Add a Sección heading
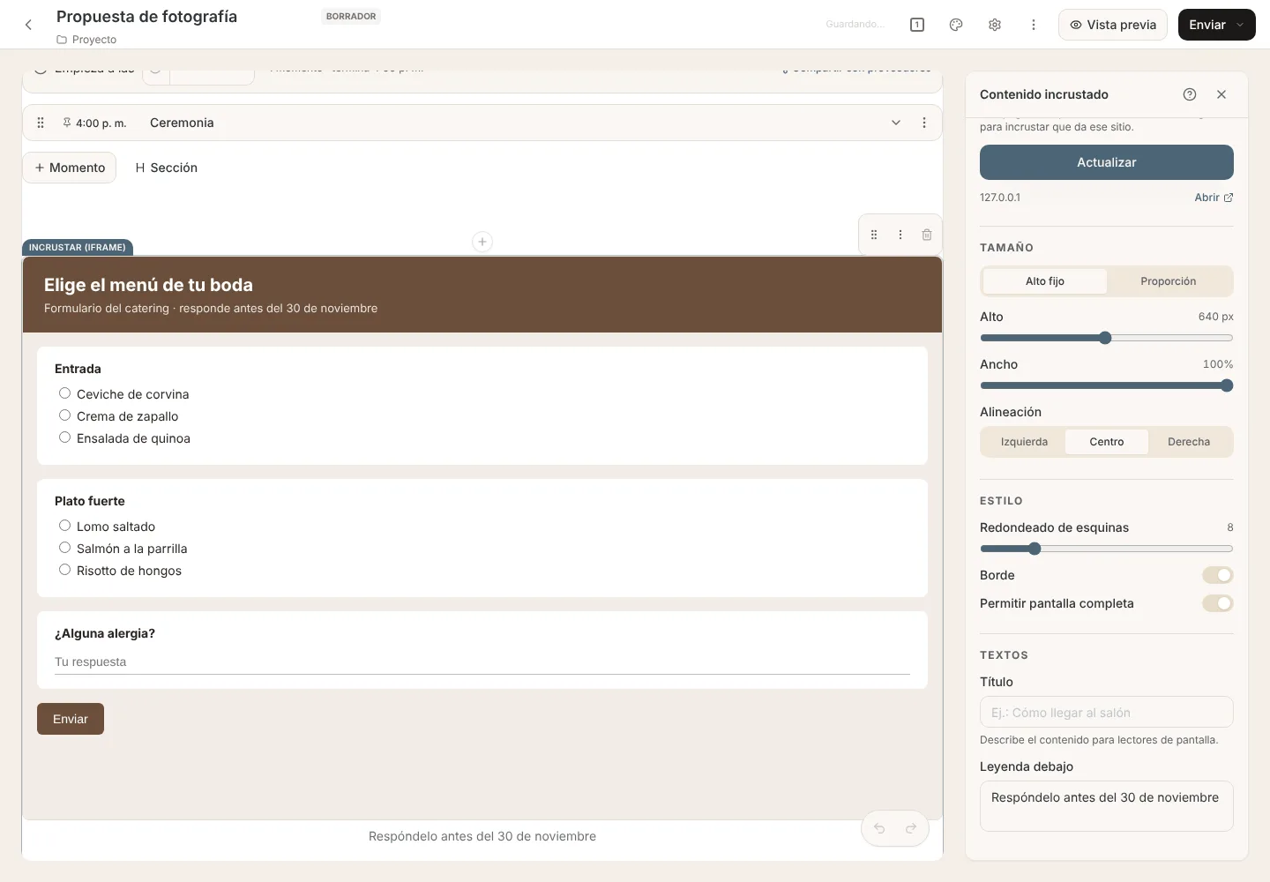Viewport: 1270px width, 882px height. [x=166, y=168]
